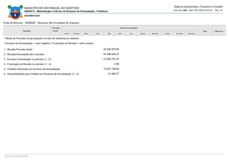Click the Receita Arrecadada value 44.396.602,07

[111, 54]
